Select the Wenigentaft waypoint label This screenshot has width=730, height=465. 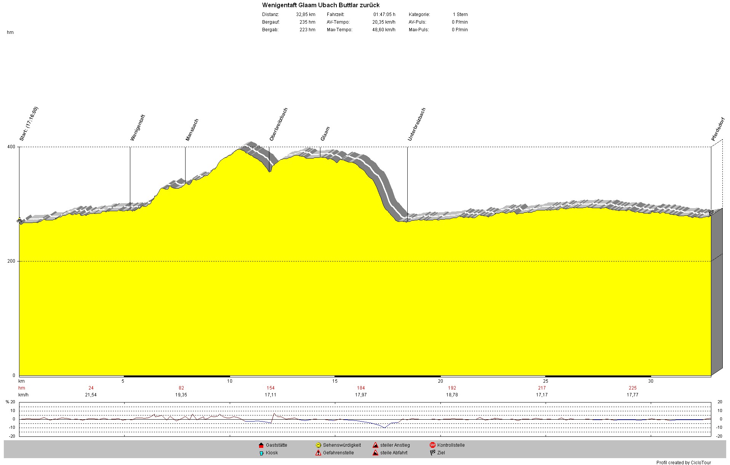click(138, 128)
